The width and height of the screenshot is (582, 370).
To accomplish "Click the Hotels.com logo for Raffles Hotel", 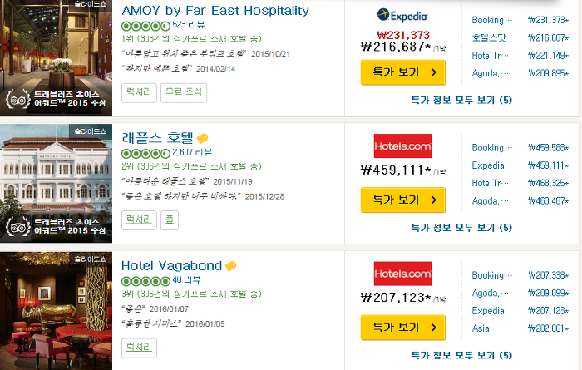I will click(x=402, y=146).
